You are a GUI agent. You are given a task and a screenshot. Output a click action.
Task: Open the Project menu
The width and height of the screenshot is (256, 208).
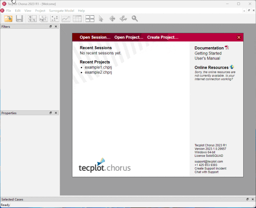[x=40, y=11]
